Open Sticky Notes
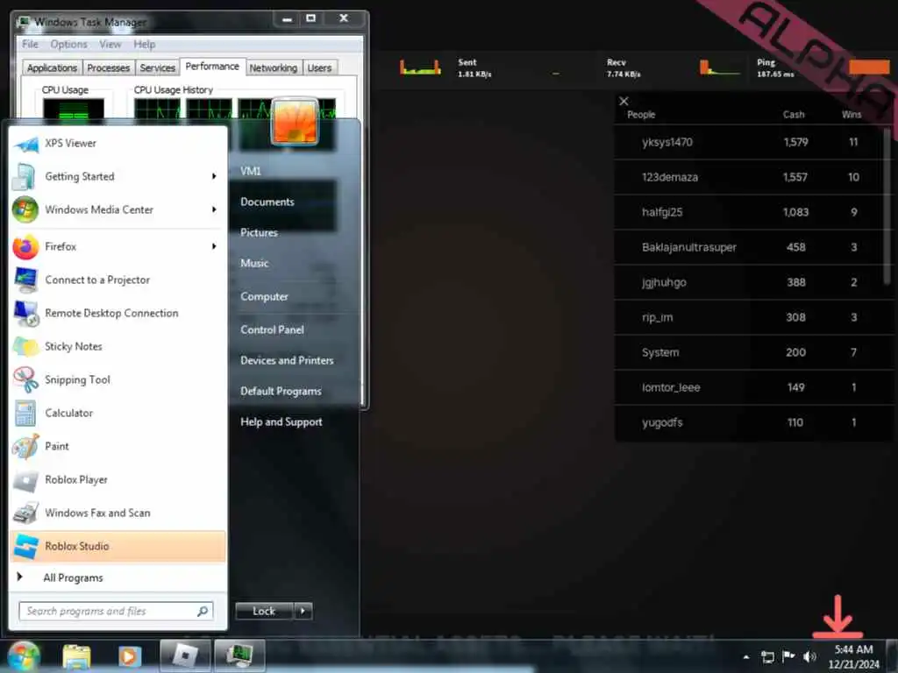This screenshot has width=898, height=673. coord(118,346)
